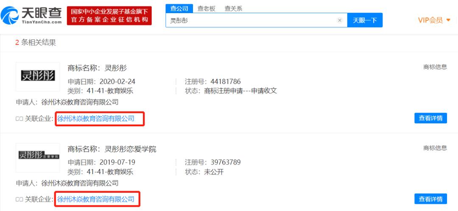Focus the search field containing 灵彤彤
Viewport: 458px width, 211px height.
coord(257,20)
